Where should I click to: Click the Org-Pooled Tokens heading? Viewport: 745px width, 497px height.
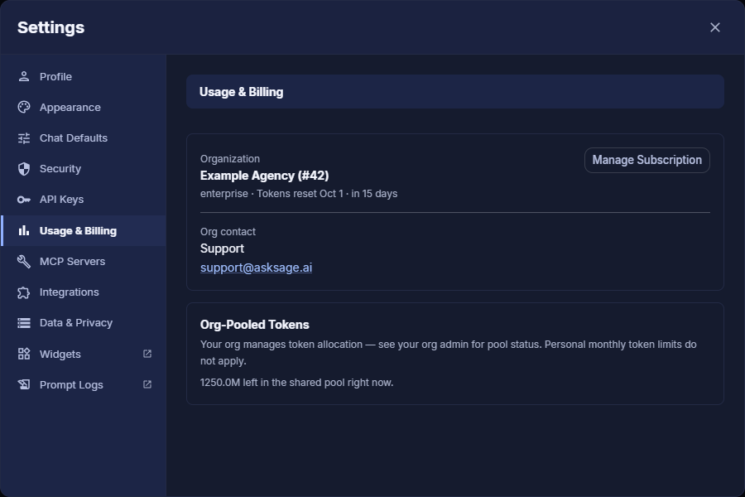(x=255, y=325)
